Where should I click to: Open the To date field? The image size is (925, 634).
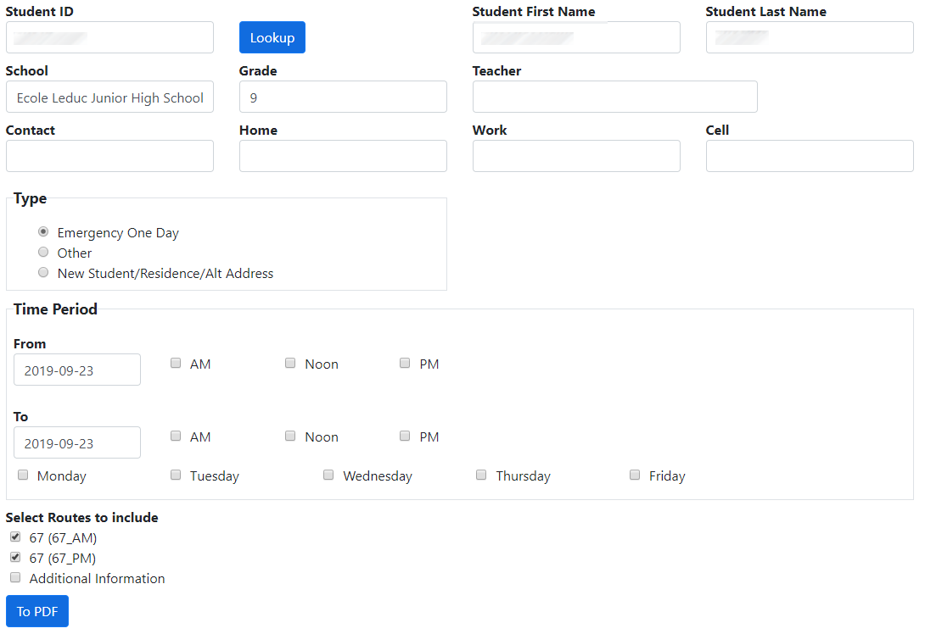coord(77,442)
